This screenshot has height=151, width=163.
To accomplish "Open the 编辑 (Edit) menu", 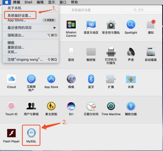I will pyautogui.click(x=40, y=2).
